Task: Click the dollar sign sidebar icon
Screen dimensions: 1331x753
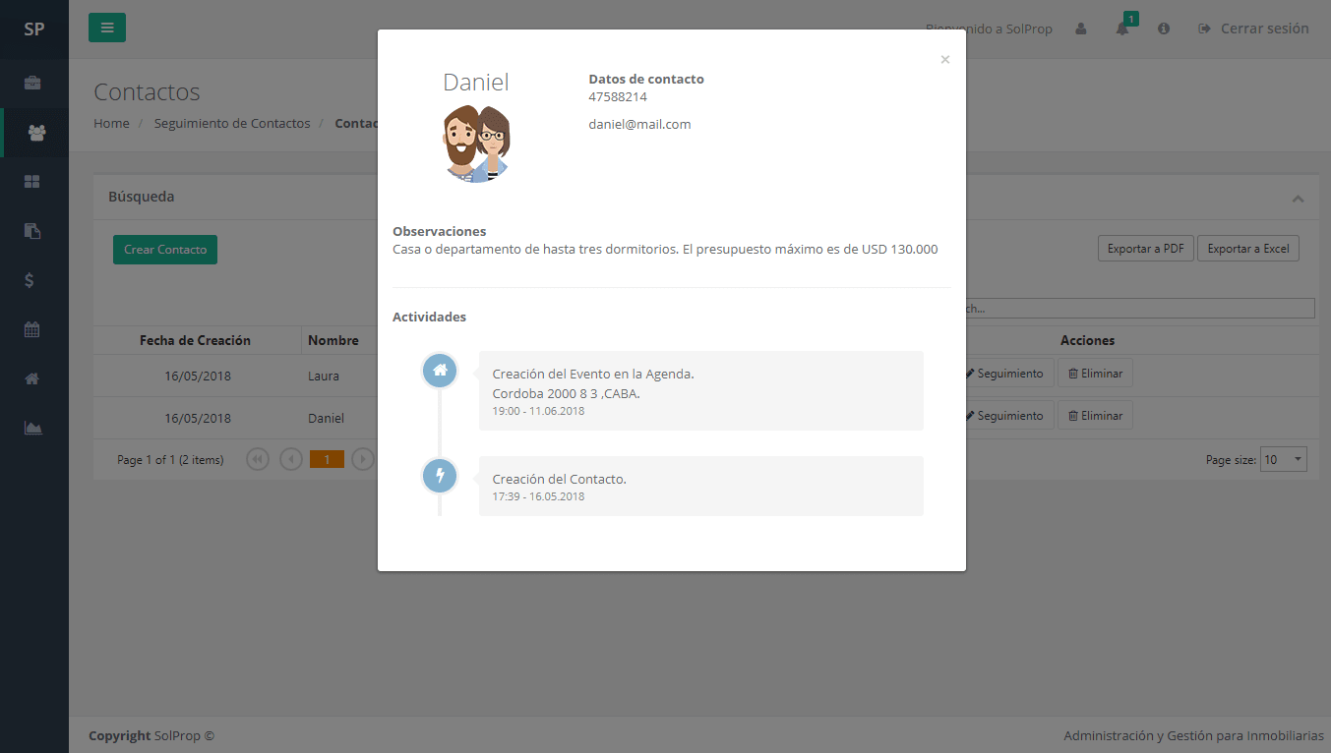Action: coord(30,280)
